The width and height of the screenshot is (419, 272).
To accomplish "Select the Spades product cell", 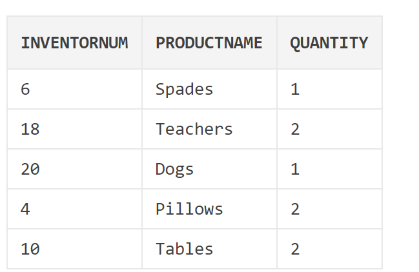I will (x=209, y=89).
